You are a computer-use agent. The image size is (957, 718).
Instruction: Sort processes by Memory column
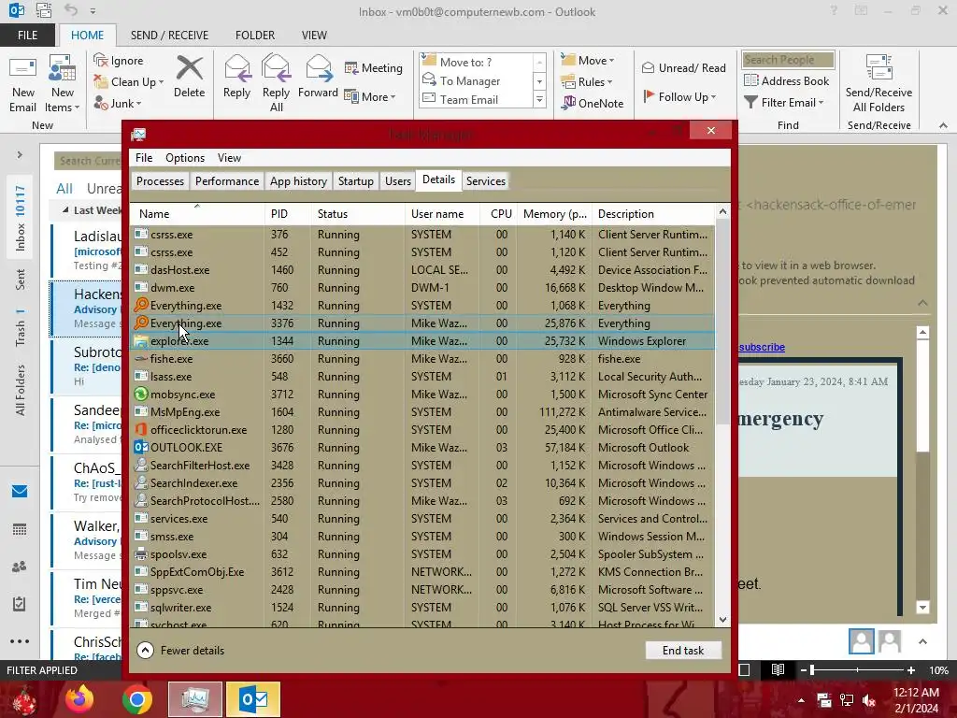(554, 214)
